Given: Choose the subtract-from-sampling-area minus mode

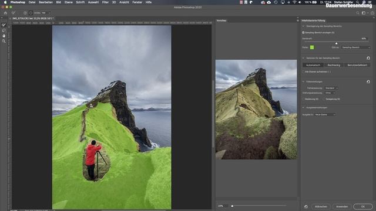Looking at the screenshot, I should [31, 13].
